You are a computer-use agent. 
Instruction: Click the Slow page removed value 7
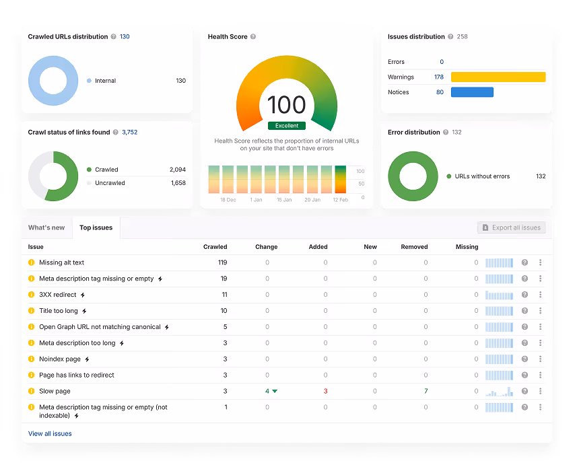(426, 391)
